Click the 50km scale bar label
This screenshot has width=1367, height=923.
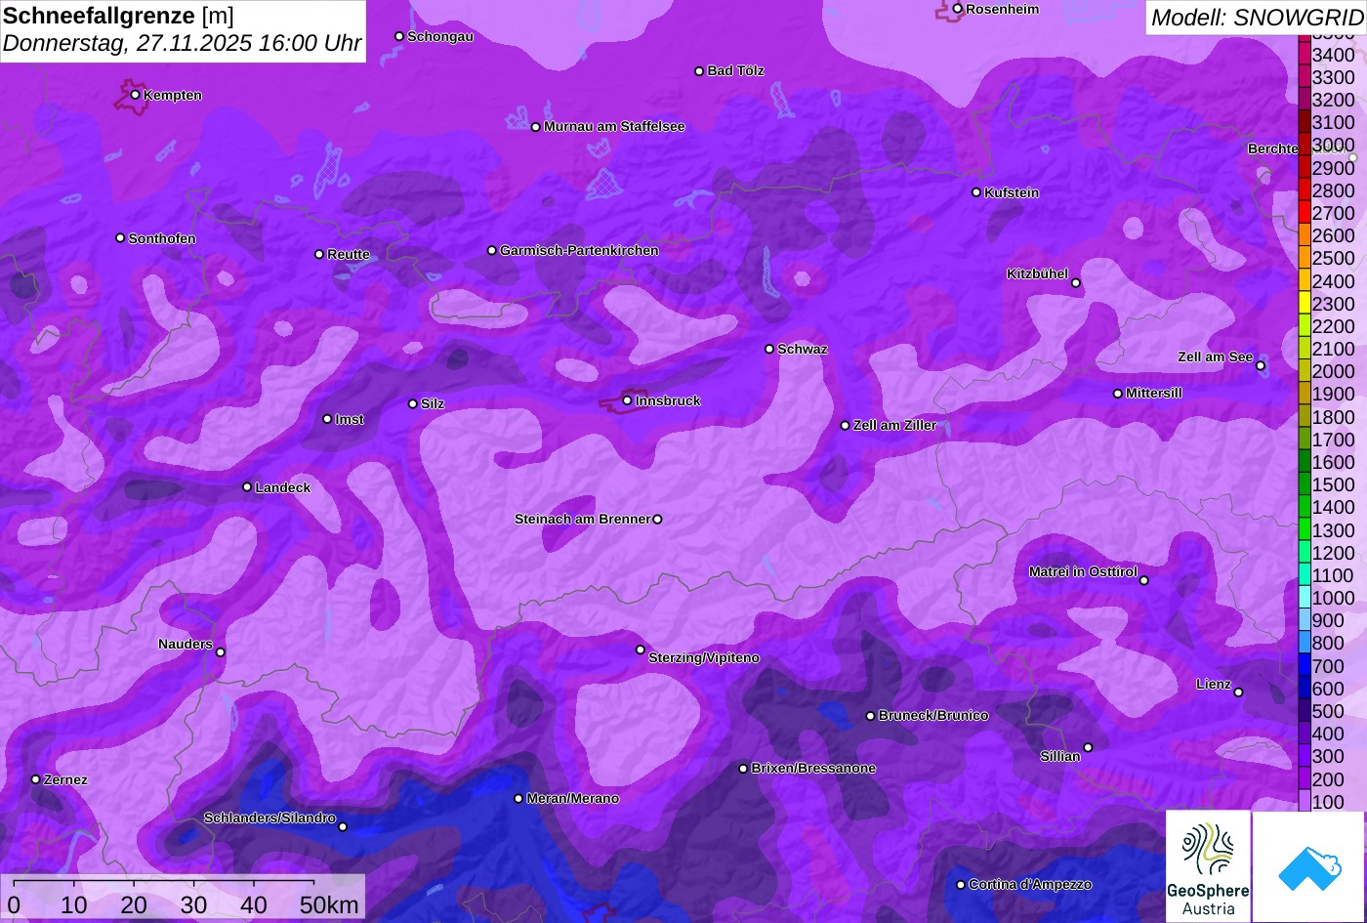coord(329,905)
